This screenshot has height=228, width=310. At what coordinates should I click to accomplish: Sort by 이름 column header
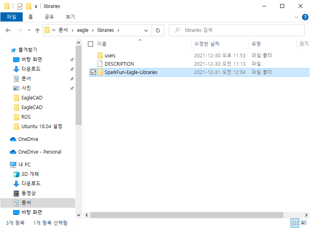point(102,44)
